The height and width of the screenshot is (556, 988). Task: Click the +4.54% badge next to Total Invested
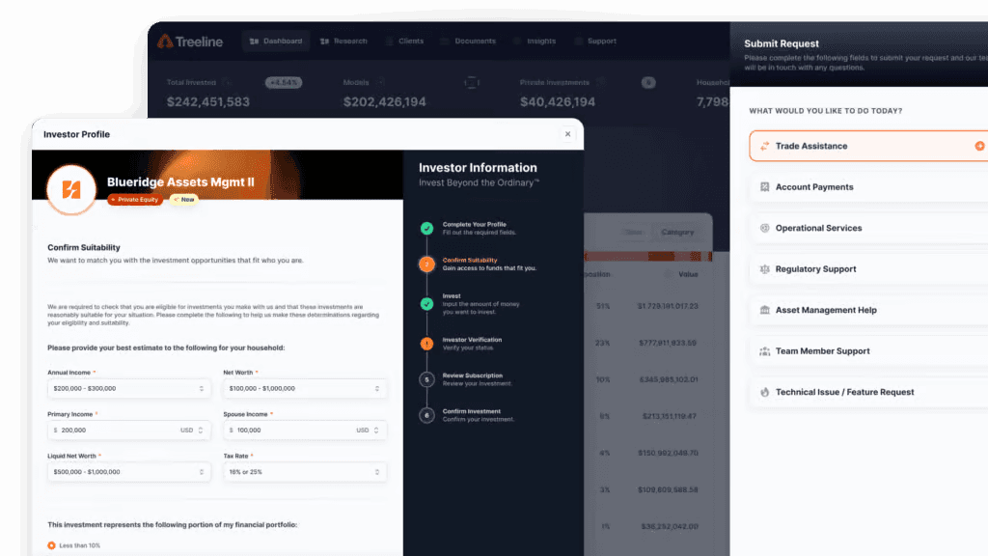(x=284, y=83)
